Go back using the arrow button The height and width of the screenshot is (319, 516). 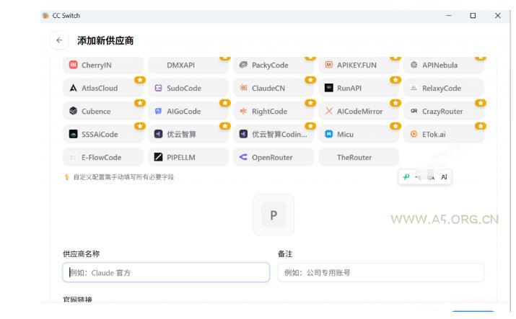click(59, 40)
